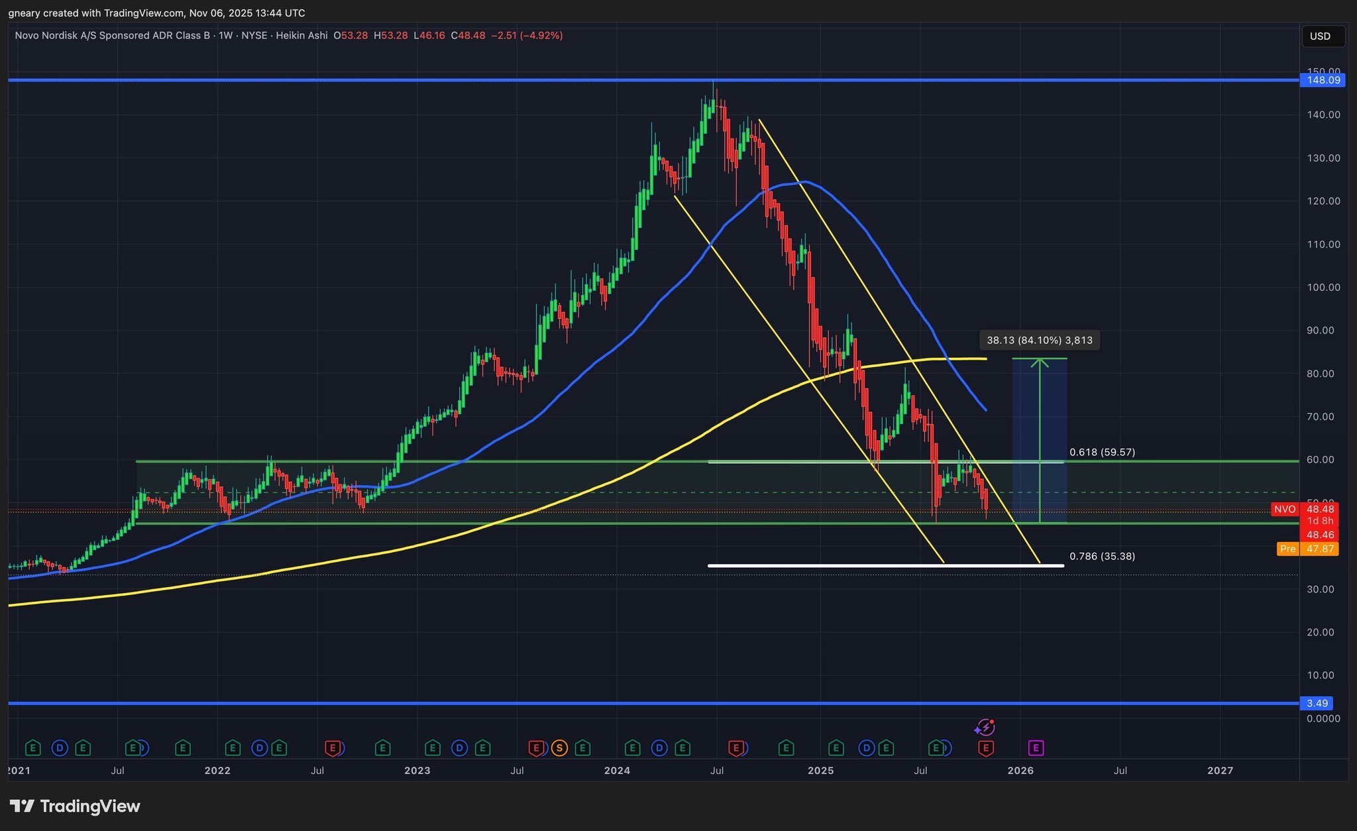Click the TradingView logo

tap(75, 806)
